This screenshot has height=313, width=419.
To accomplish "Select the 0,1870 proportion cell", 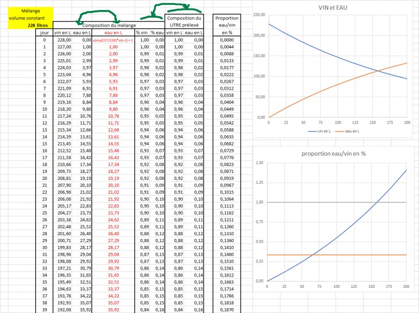I will [x=227, y=310].
